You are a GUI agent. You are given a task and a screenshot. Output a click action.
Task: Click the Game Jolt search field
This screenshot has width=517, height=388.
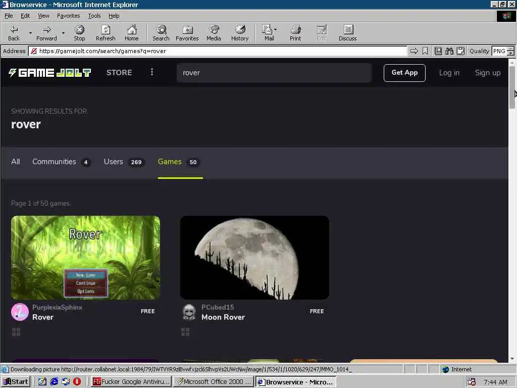(274, 73)
